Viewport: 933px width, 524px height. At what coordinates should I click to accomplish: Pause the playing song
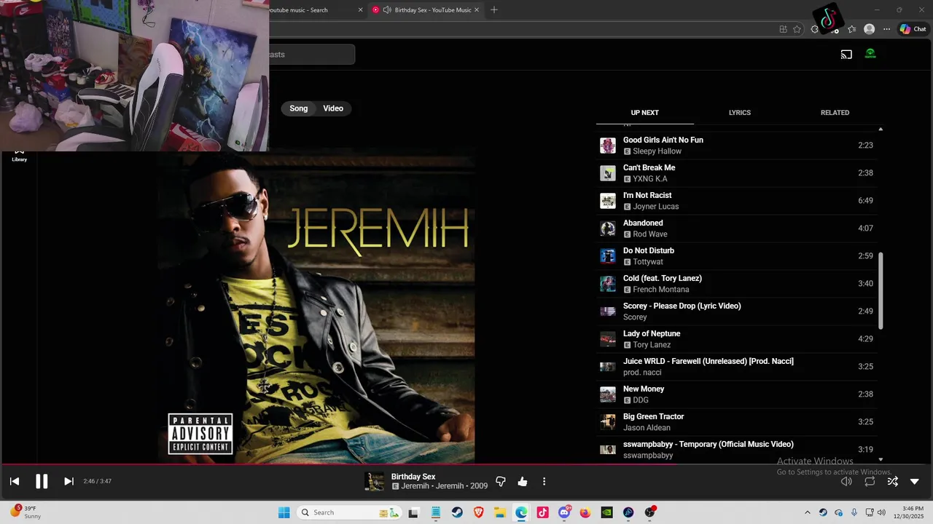[x=42, y=481]
